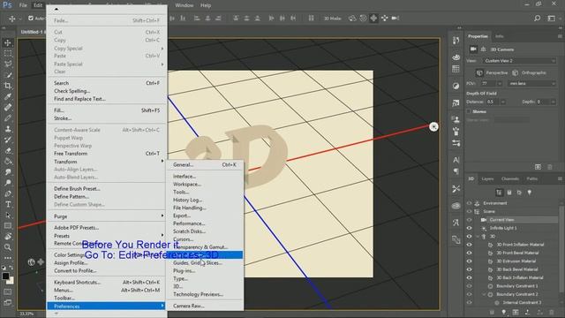Open the workspace switcher icon

(x=551, y=18)
